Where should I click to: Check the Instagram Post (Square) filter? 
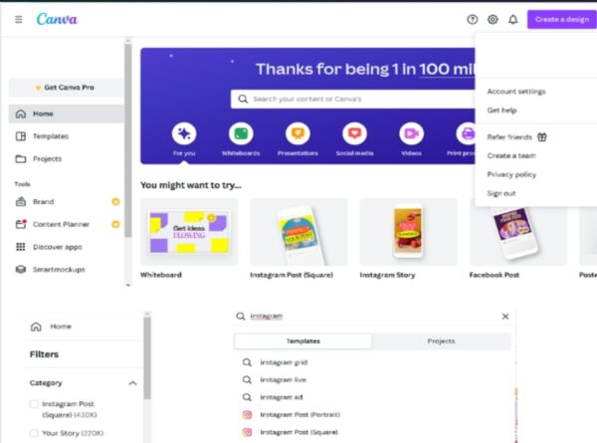(x=35, y=404)
